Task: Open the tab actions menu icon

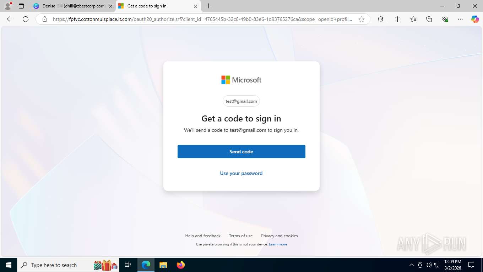Action: [x=21, y=6]
